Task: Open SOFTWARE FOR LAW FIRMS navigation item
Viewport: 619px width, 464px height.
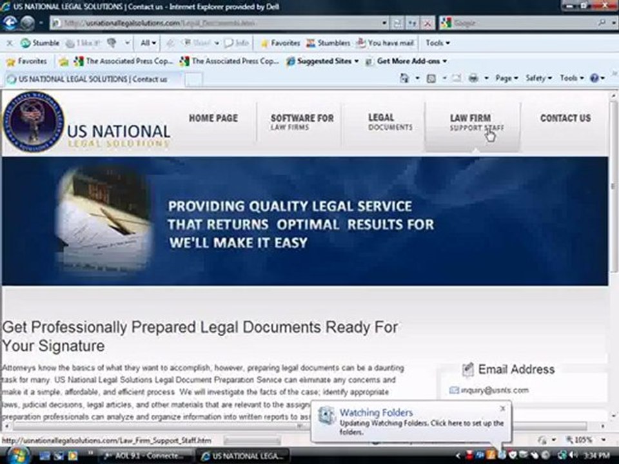Action: point(302,122)
